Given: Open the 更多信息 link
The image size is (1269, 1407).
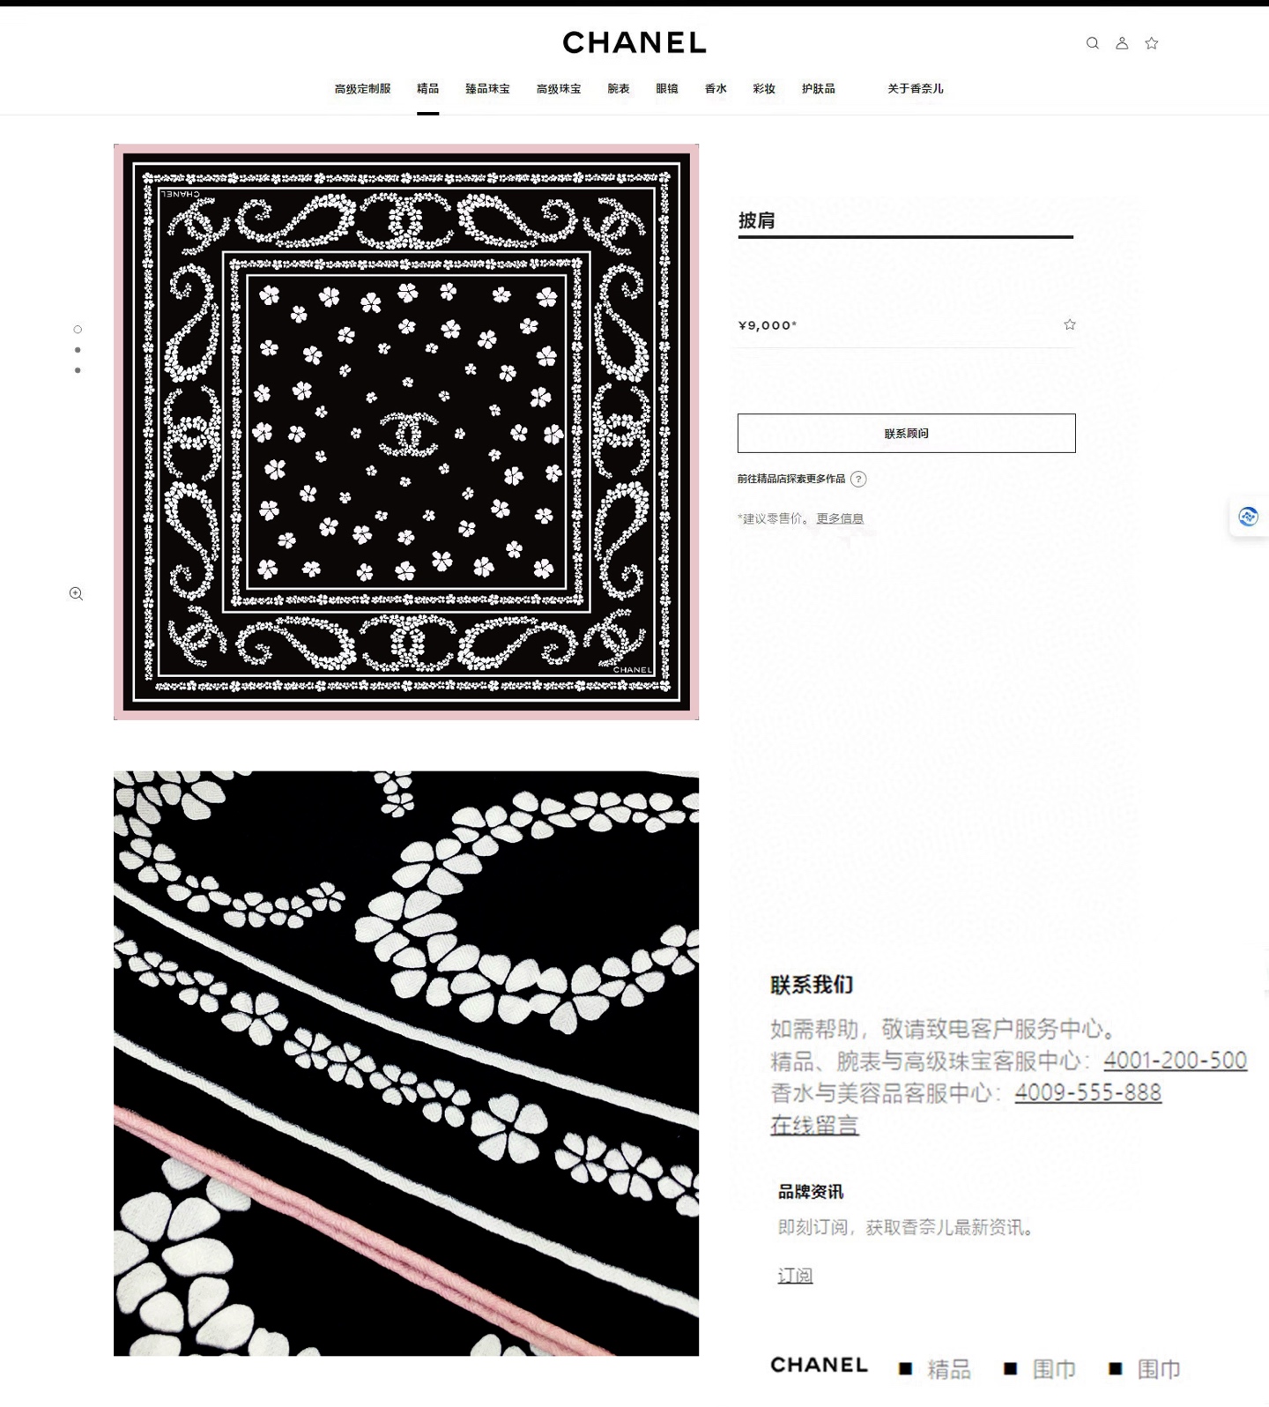Looking at the screenshot, I should pos(840,518).
